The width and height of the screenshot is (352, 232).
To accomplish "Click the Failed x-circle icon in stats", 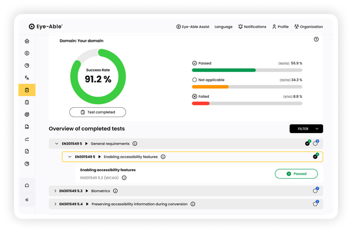I will tap(194, 97).
